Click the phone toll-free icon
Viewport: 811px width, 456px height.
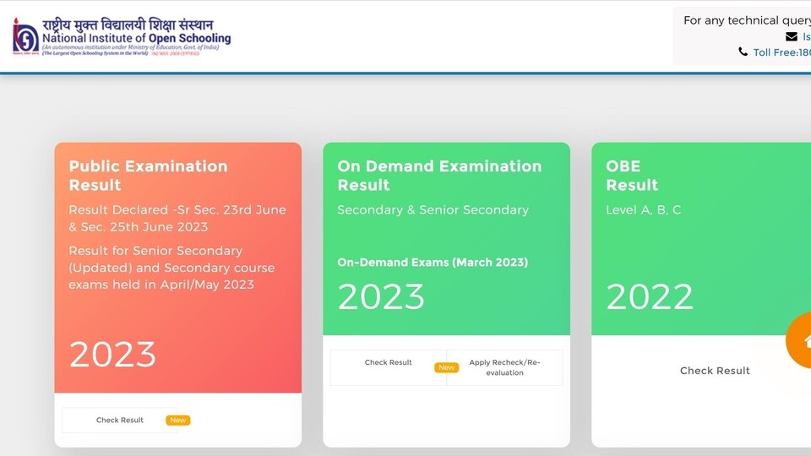tap(743, 52)
